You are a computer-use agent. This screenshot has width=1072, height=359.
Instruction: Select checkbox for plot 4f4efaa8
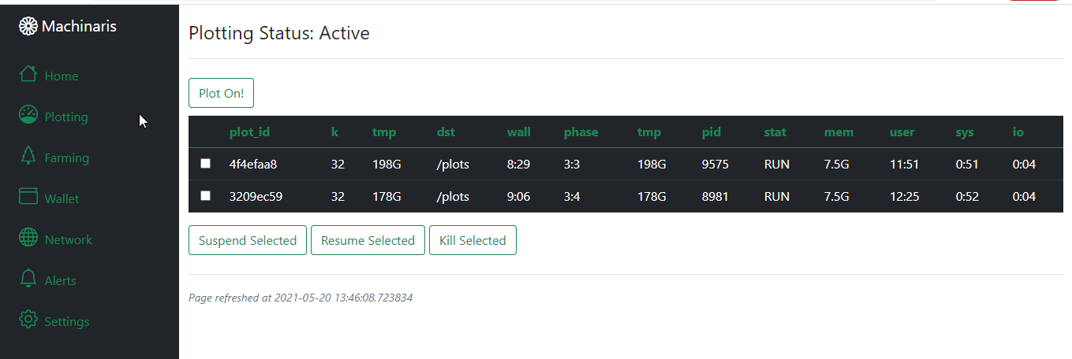click(206, 164)
